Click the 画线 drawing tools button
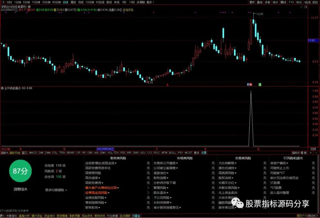The image size is (320, 218). 283,2
